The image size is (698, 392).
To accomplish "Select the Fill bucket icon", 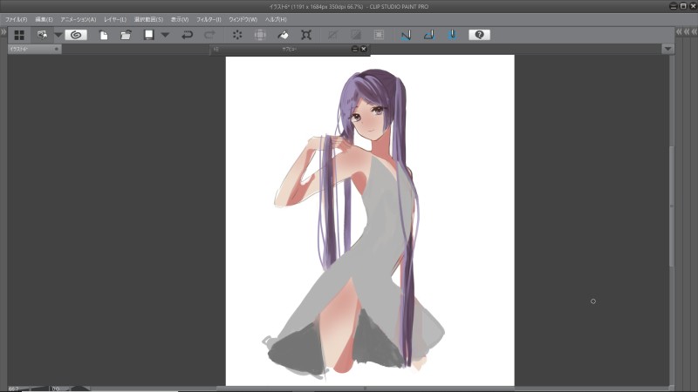I will (x=284, y=35).
